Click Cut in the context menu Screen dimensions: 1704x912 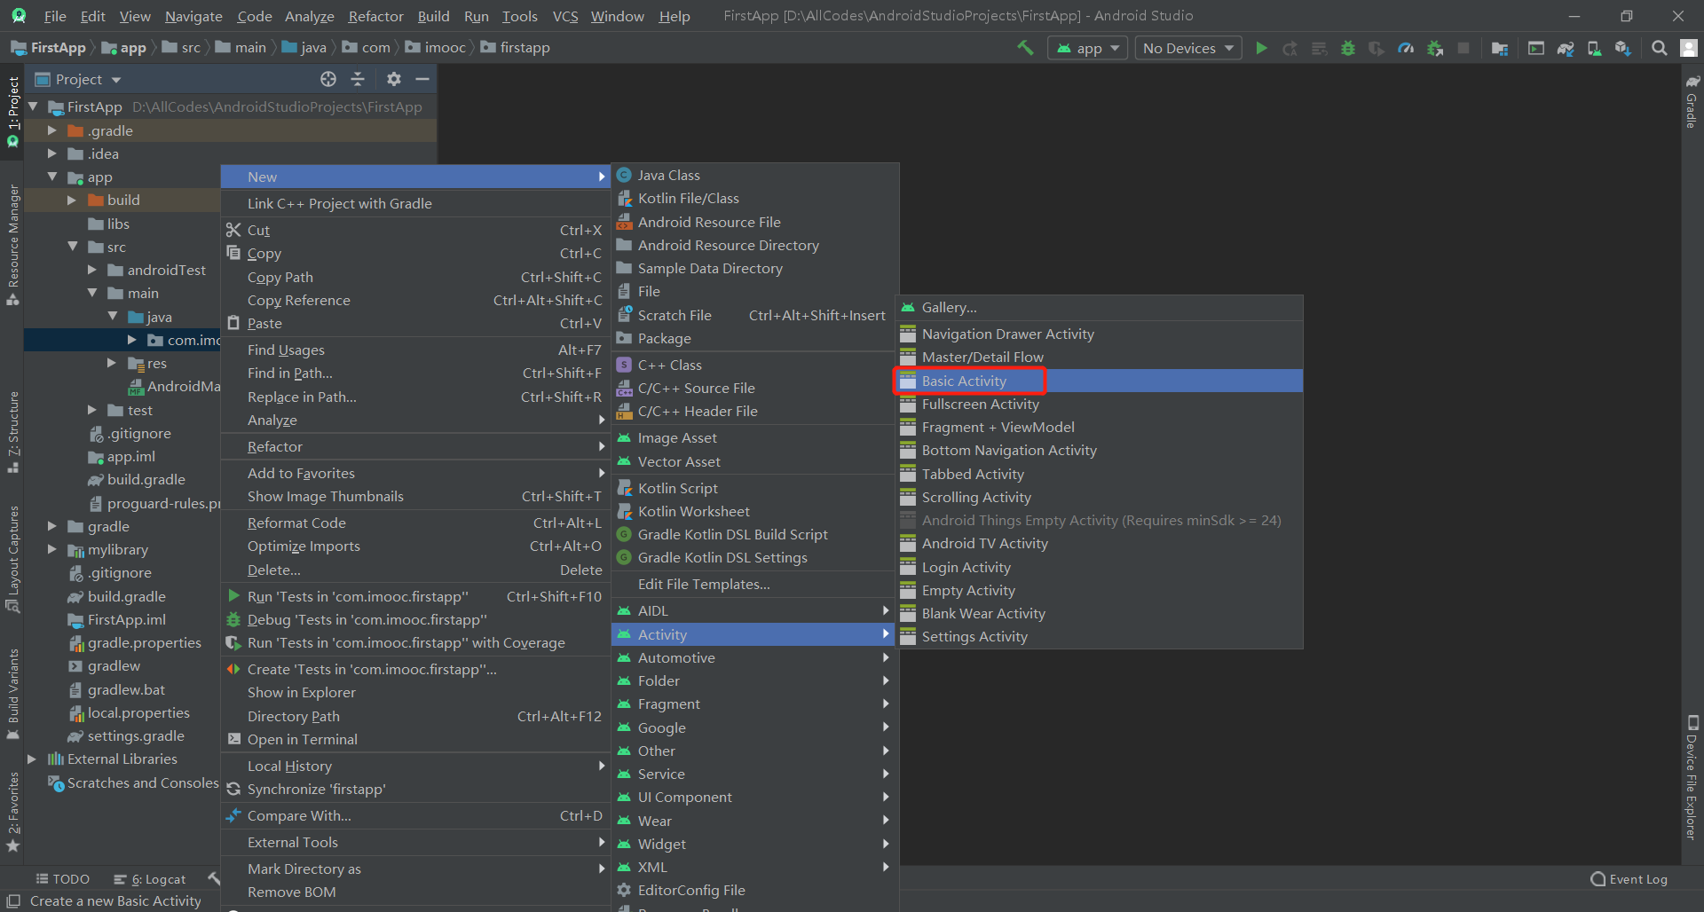click(415, 230)
